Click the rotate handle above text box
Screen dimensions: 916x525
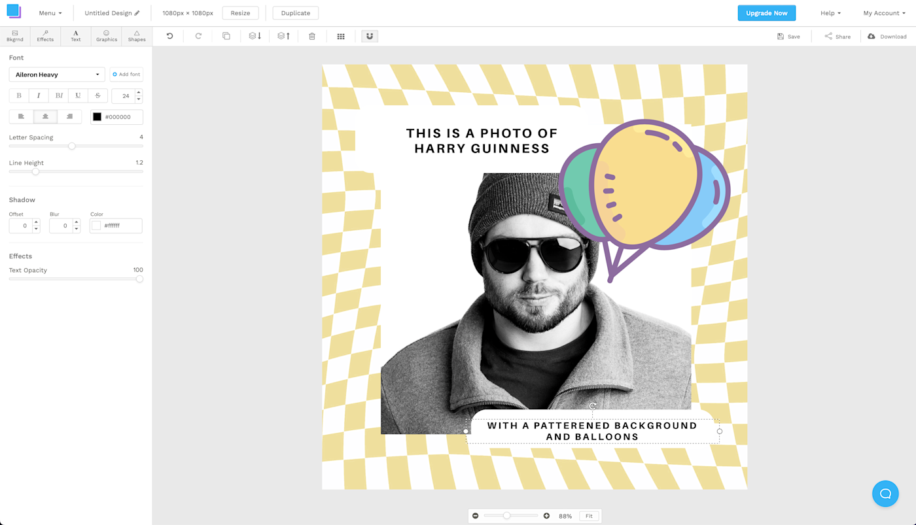(592, 406)
